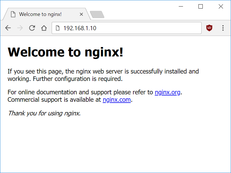Screen dimensions: 231x173
Task: Open the nginx.org documentation link
Action: (168, 92)
